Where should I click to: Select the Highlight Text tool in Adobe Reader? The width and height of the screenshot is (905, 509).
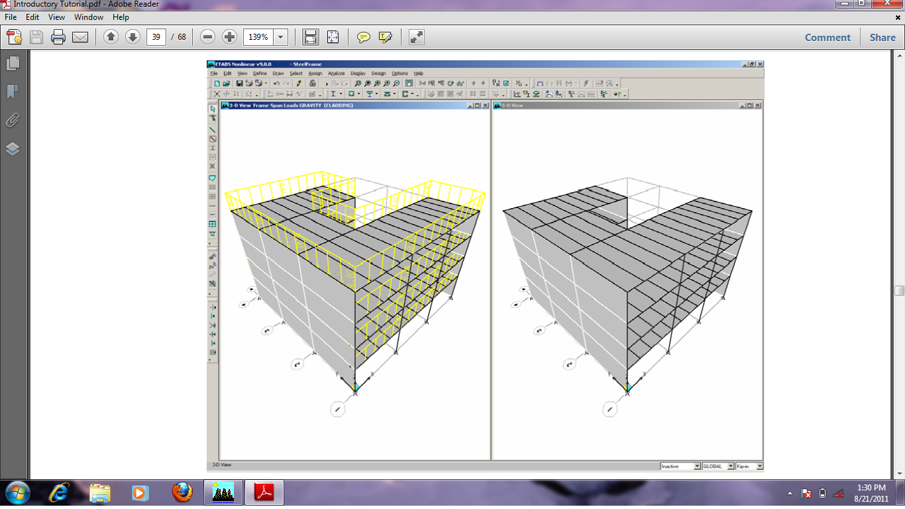(x=385, y=38)
